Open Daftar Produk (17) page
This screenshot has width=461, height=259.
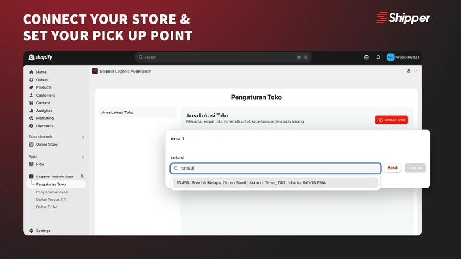[x=51, y=200]
